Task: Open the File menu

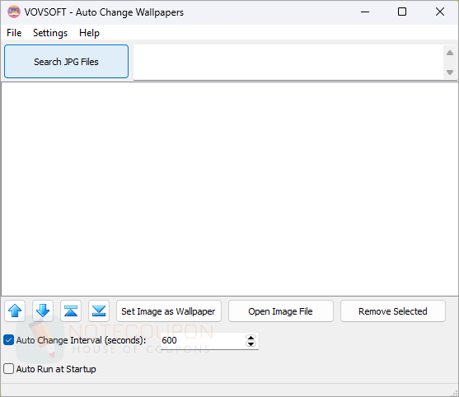Action: (14, 33)
